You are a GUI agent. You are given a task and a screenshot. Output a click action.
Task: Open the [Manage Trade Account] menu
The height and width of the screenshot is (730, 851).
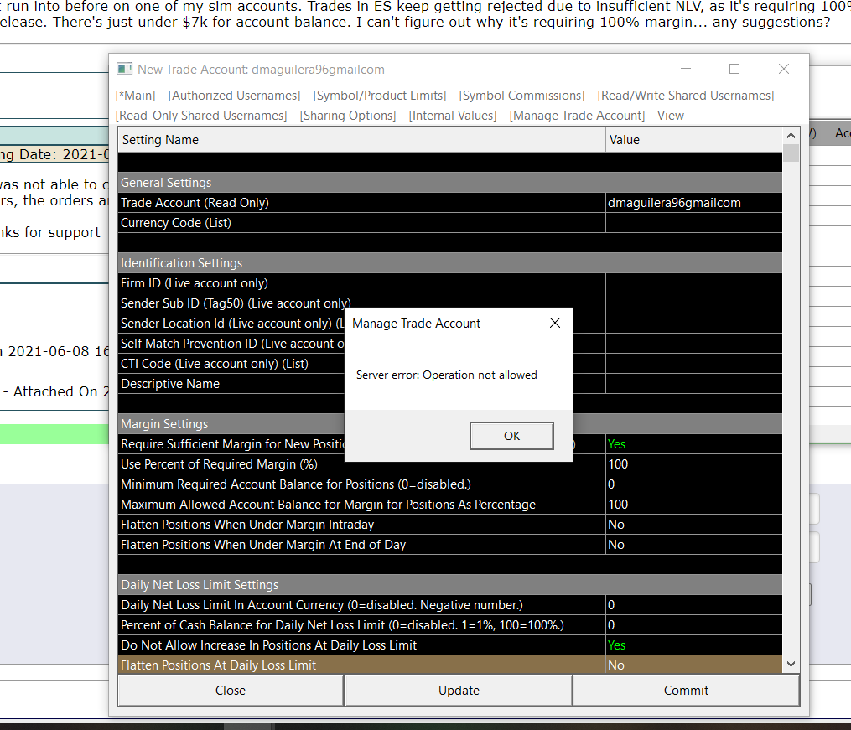click(577, 116)
